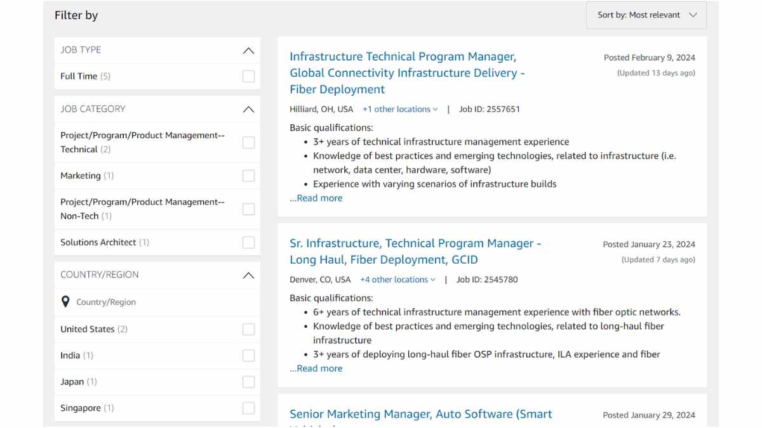Collapse the Job Category filter section

click(248, 110)
